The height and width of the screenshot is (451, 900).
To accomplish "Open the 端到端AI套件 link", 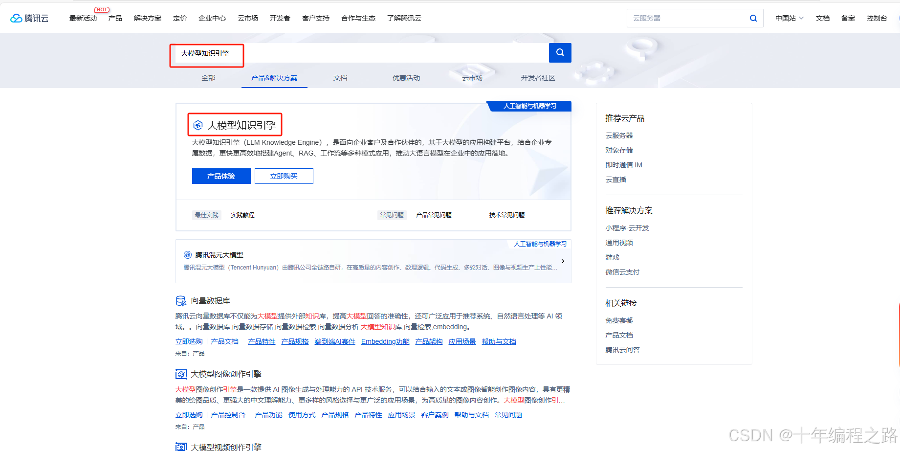I will (335, 341).
